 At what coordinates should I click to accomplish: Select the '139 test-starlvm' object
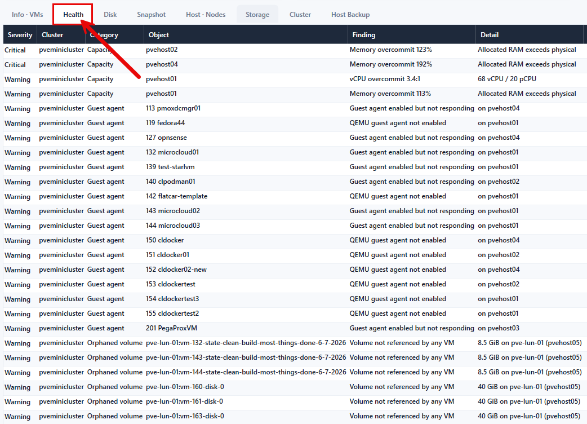(170, 167)
